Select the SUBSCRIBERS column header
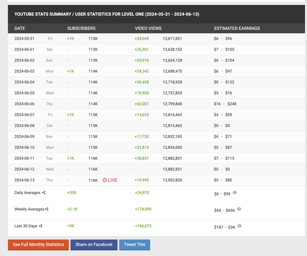Image resolution: width=307 pixels, height=256 pixels. (82, 28)
